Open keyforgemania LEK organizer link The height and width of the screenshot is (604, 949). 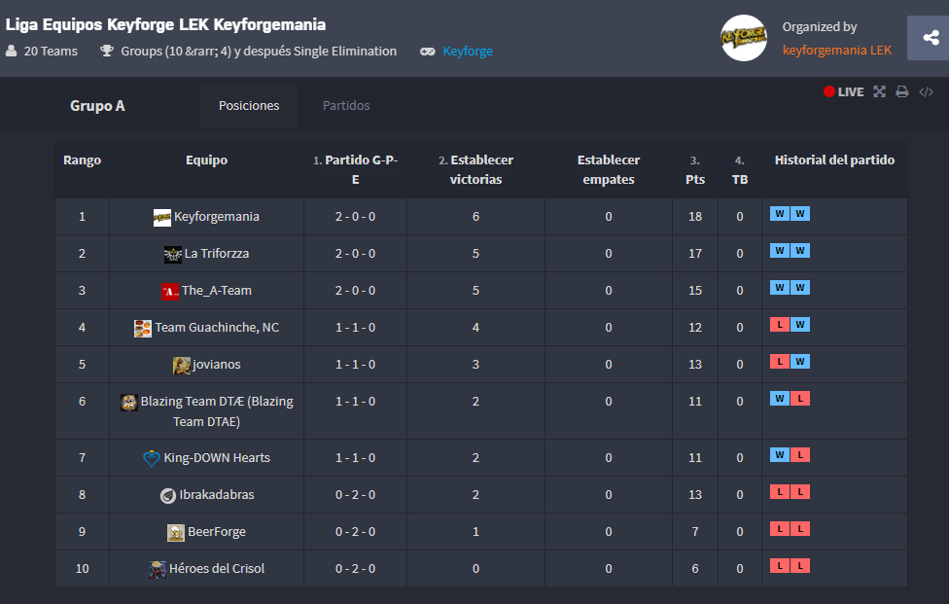[x=837, y=51]
